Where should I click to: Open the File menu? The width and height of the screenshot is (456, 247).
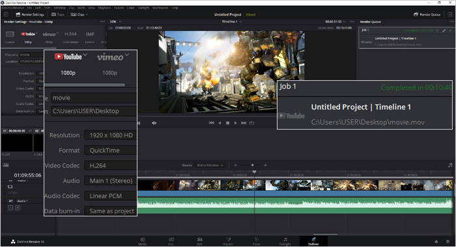(x=29, y=8)
